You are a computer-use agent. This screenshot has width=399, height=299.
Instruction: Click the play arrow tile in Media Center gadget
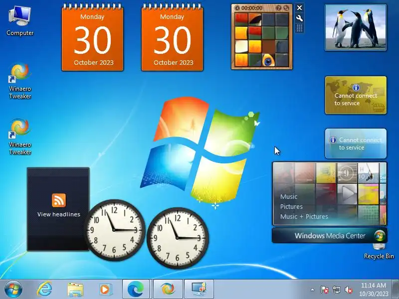point(347,194)
